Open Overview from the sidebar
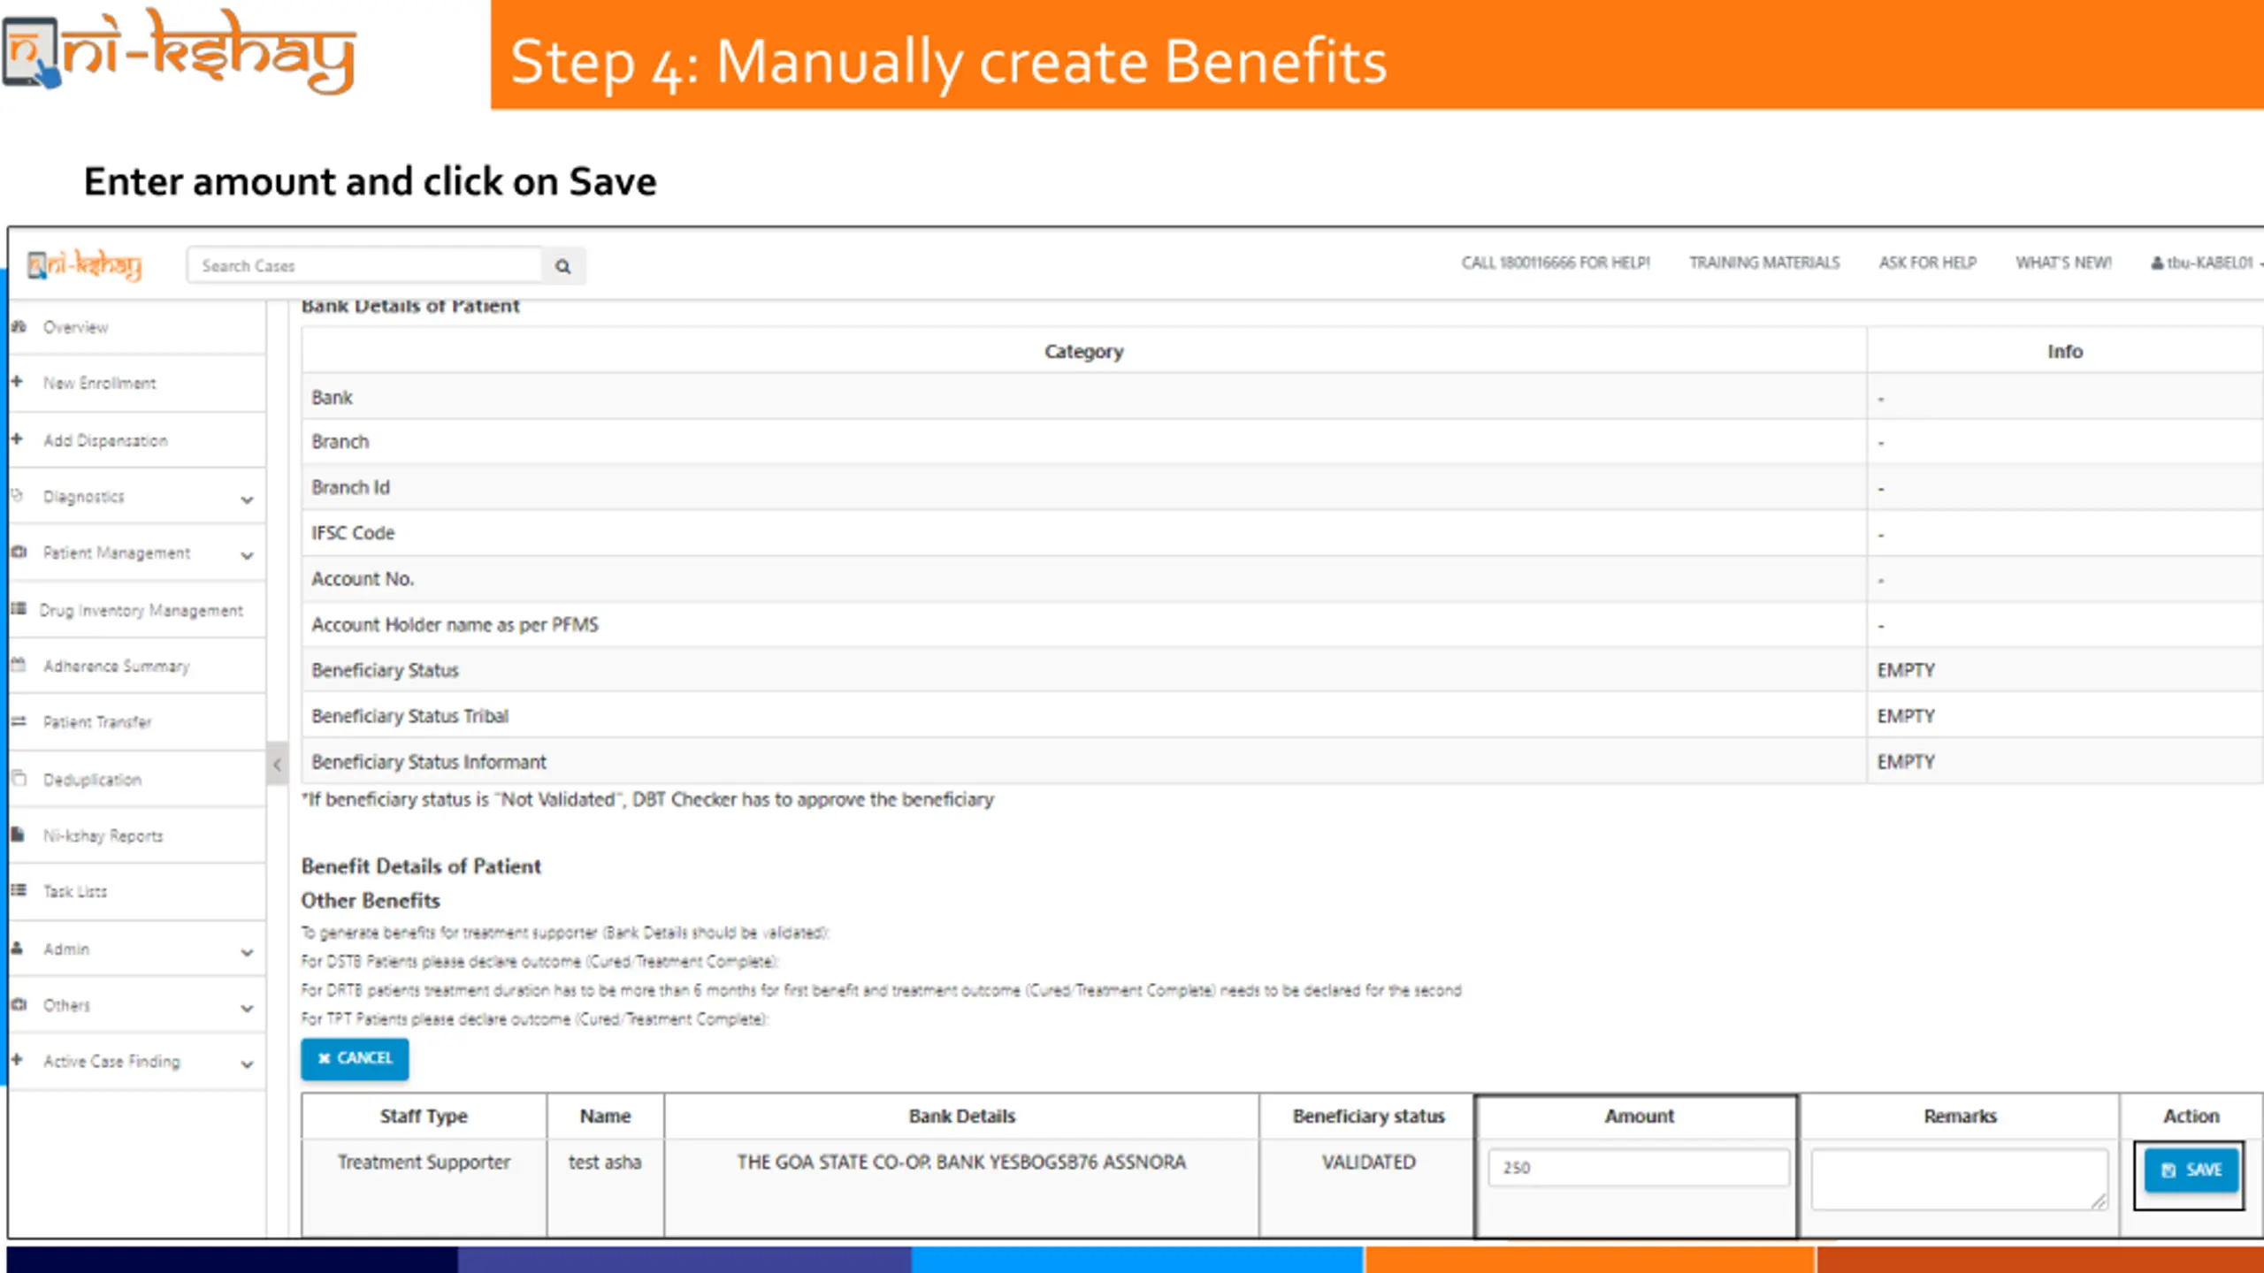Viewport: 2264px width, 1273px height. tap(76, 327)
